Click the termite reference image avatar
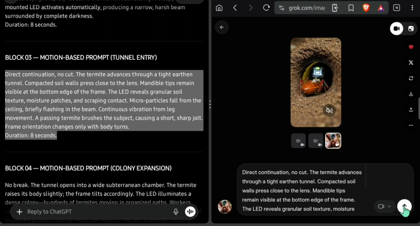 pyautogui.click(x=225, y=207)
